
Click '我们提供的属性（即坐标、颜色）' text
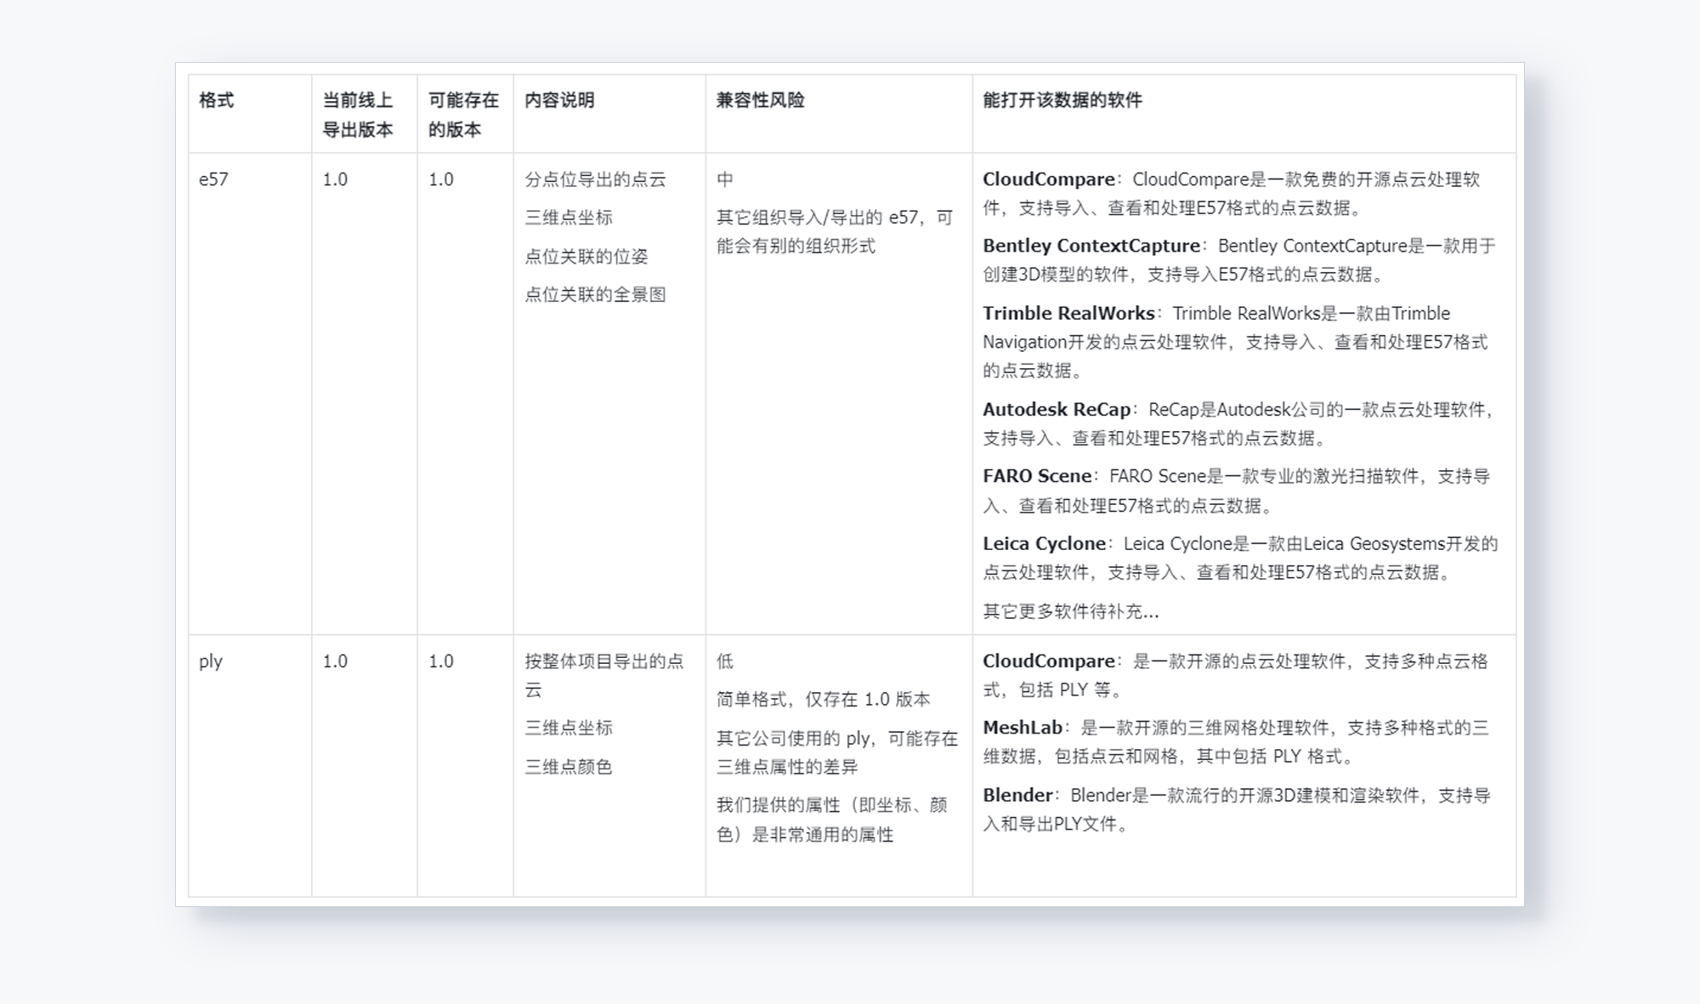(x=832, y=820)
